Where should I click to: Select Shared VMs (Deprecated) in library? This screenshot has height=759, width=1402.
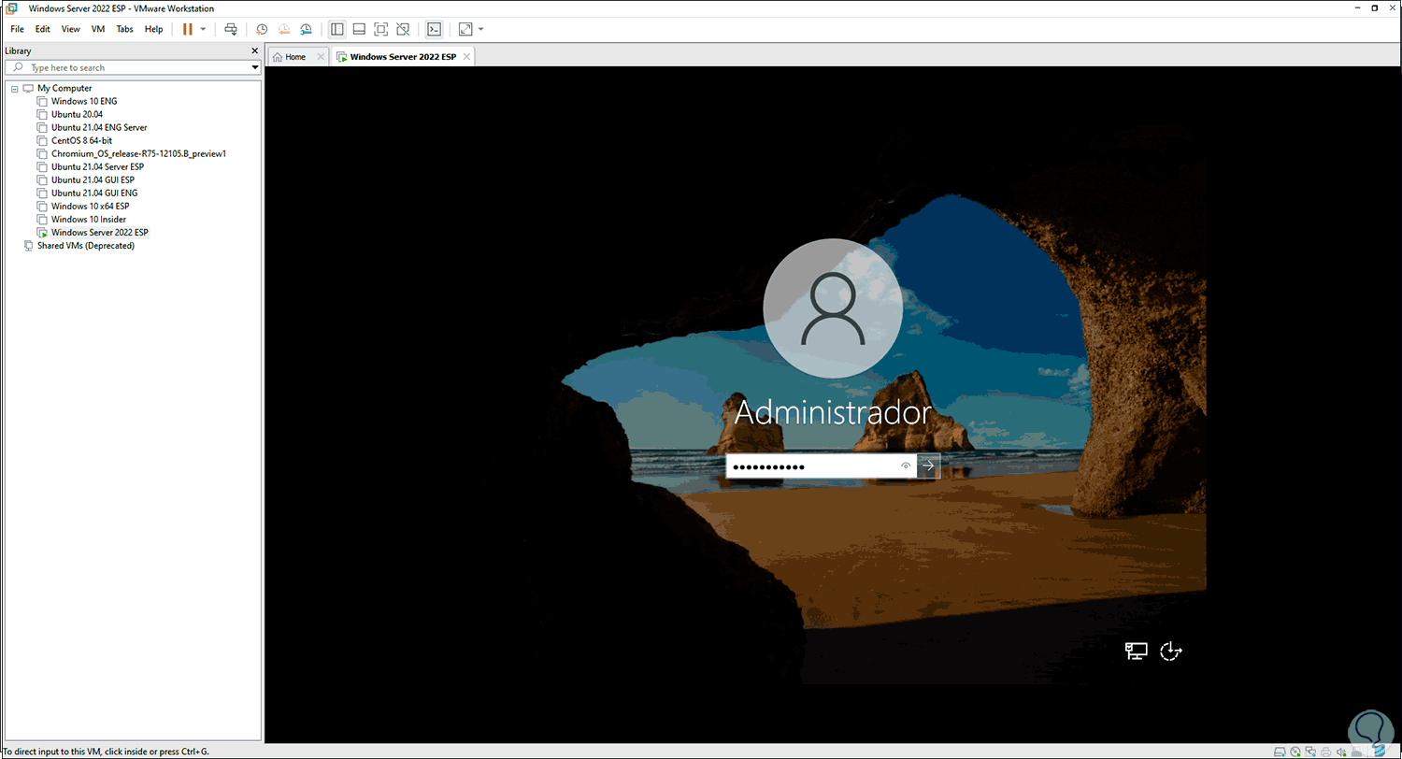pos(86,246)
